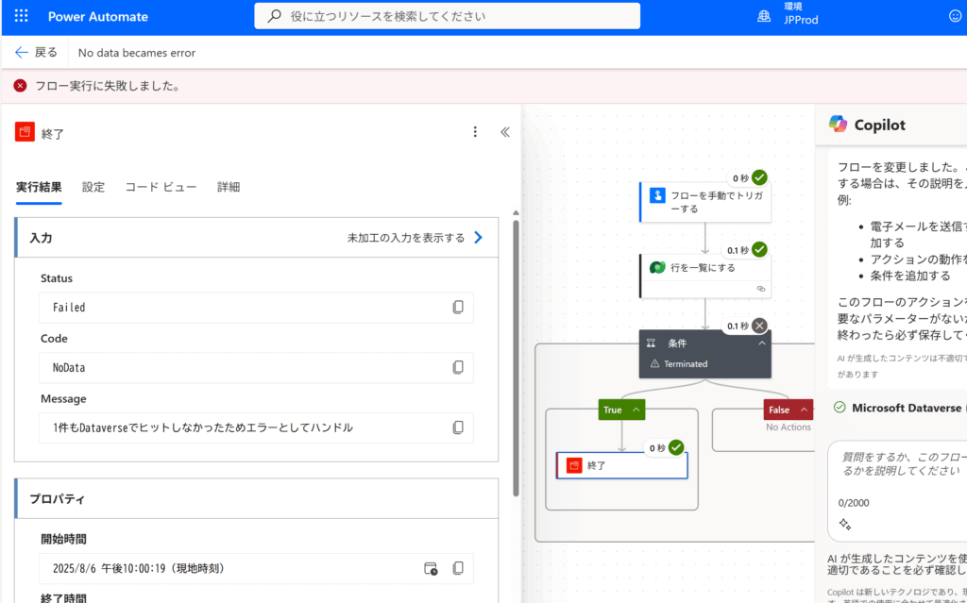Switch to the 詳細 tab
Image resolution: width=967 pixels, height=603 pixels.
tap(229, 187)
